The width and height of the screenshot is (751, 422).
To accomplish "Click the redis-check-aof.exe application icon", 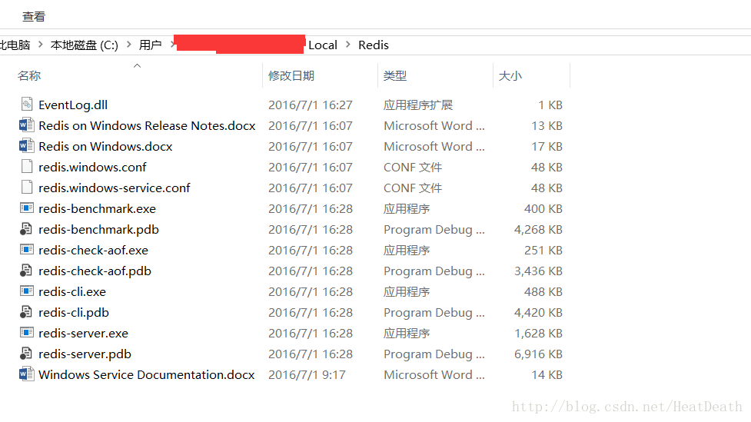I will 27,250.
